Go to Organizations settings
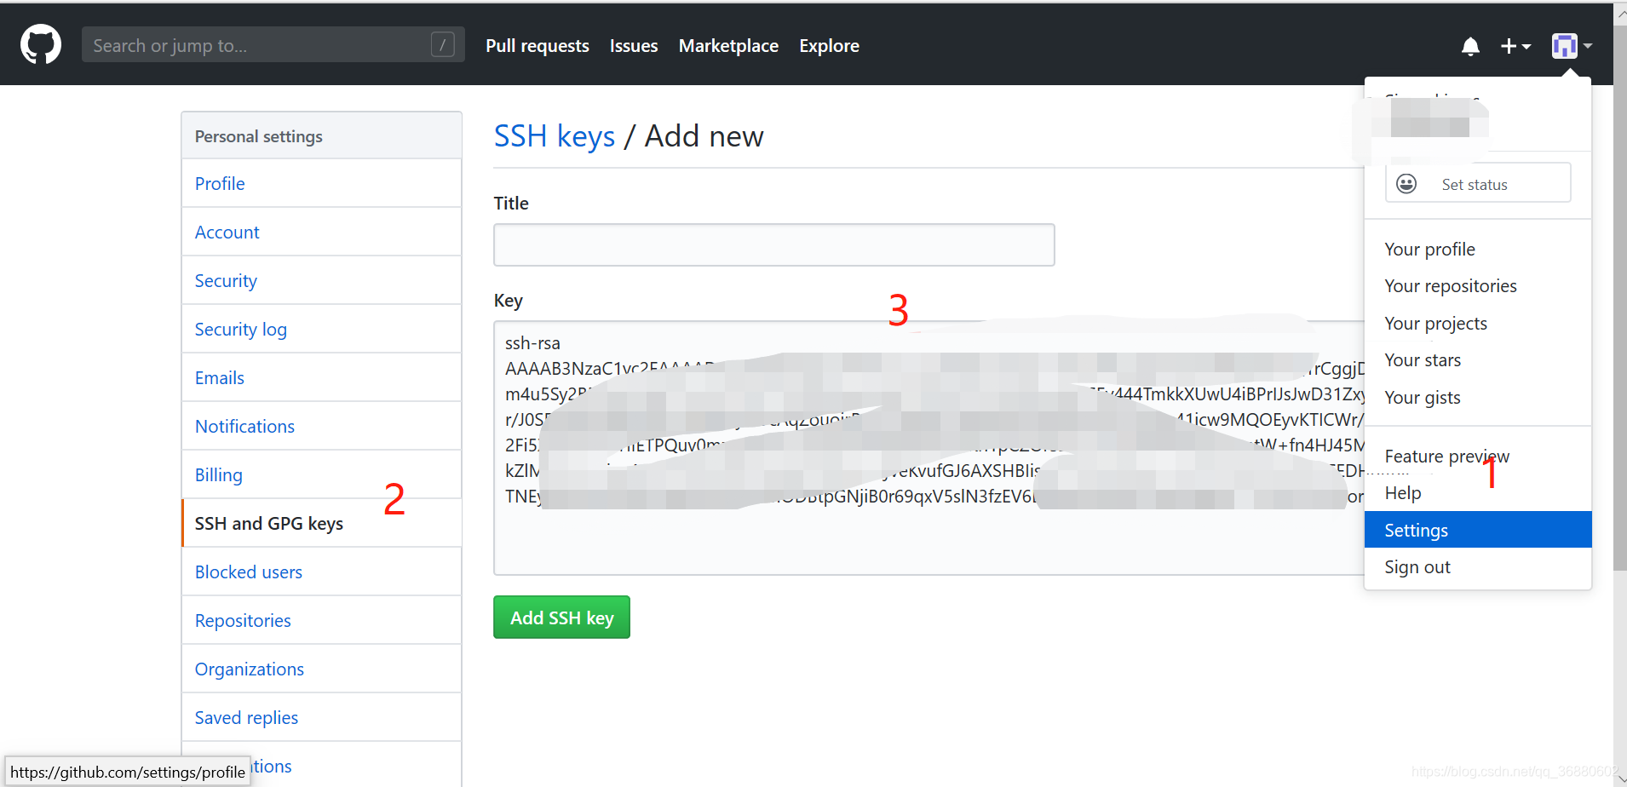The image size is (1627, 787). tap(321, 669)
